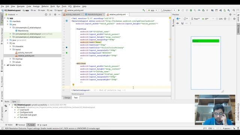This screenshot has width=240, height=135.
Task: Click the Search Everywhere magnifier icon
Action: coord(234,10)
